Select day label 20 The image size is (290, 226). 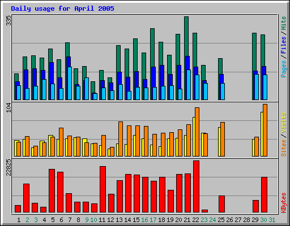pos(178,220)
